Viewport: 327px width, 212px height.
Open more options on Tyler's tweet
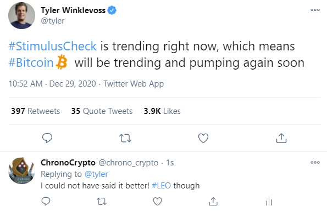(x=315, y=10)
